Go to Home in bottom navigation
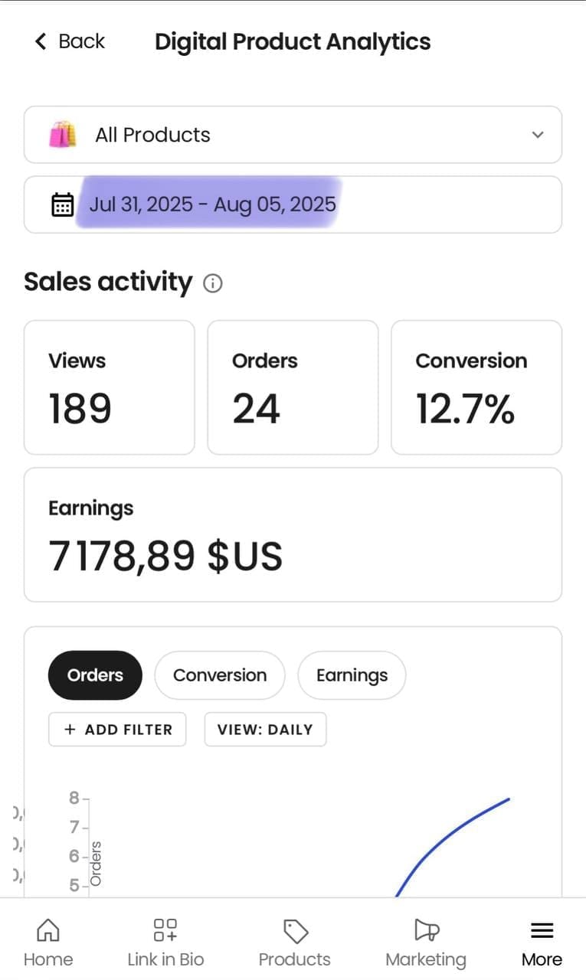 pos(48,943)
